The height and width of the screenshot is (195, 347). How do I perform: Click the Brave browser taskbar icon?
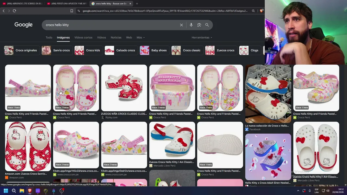click(30, 191)
